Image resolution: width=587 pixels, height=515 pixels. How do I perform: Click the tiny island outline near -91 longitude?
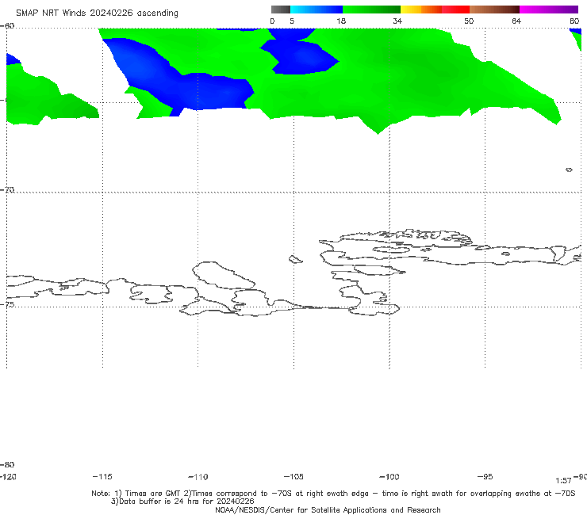point(569,170)
